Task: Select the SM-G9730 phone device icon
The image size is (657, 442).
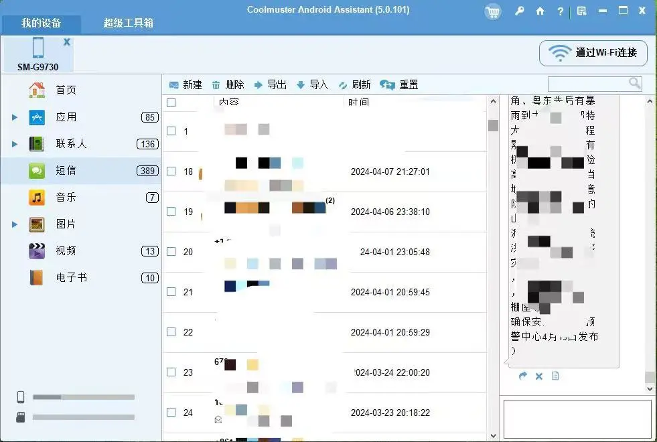Action: [38, 48]
